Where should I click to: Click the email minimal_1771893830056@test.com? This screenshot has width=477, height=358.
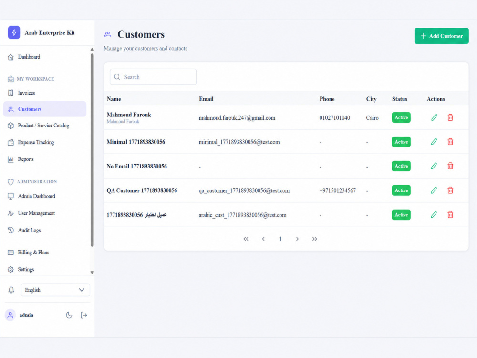[239, 142]
